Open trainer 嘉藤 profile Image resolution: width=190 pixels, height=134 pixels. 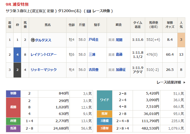119,55
